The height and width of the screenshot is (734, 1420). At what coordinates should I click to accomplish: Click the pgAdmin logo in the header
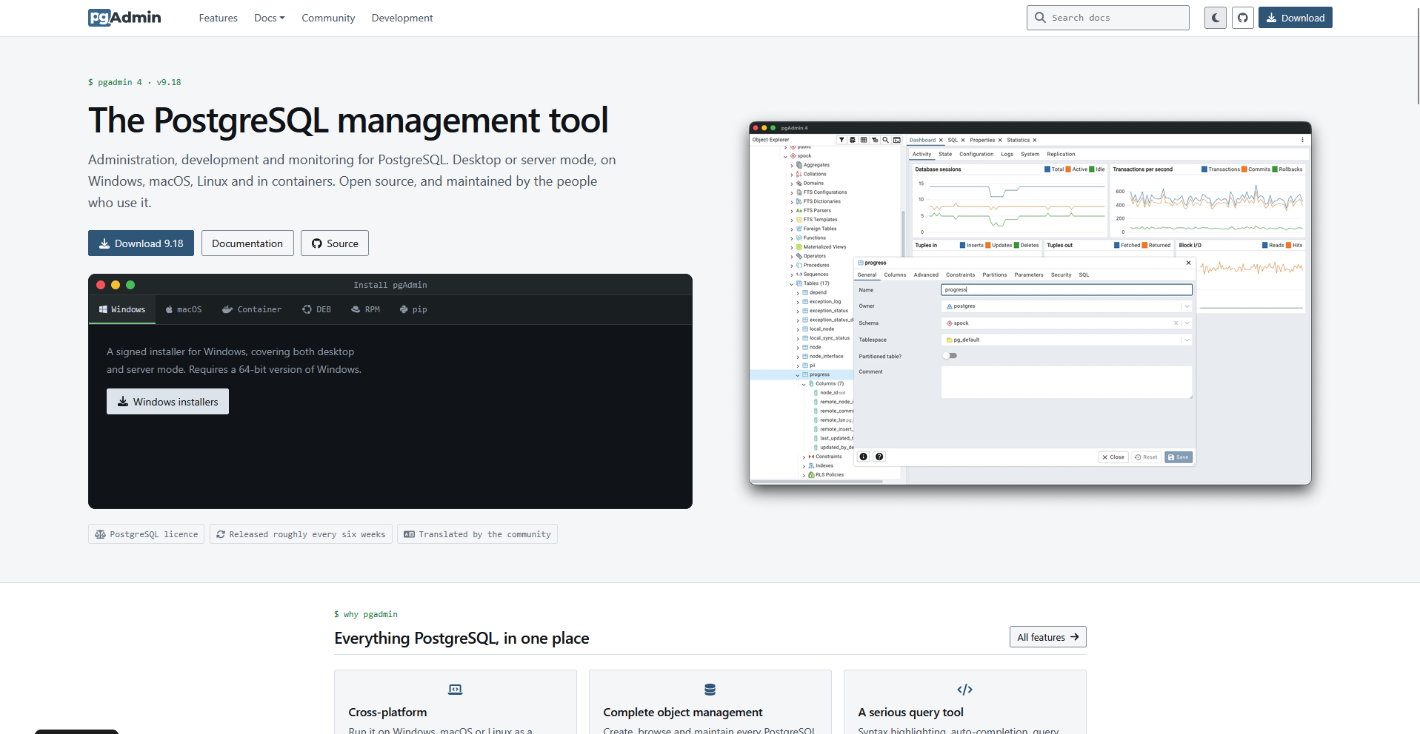pos(124,18)
